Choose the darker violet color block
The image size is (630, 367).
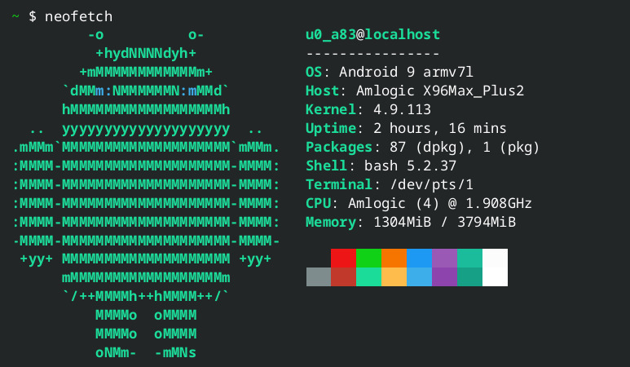pos(444,277)
